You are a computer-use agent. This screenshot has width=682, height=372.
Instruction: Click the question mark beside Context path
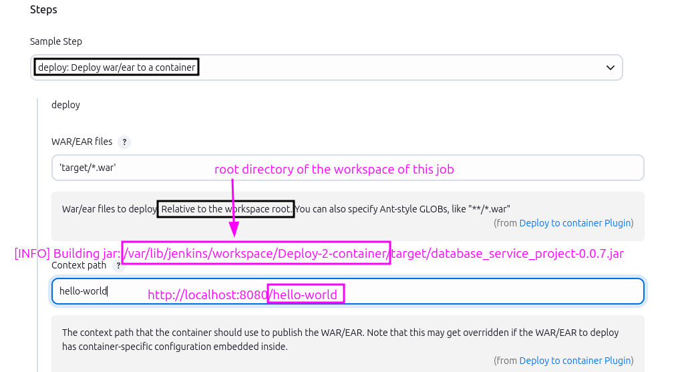[x=119, y=266]
